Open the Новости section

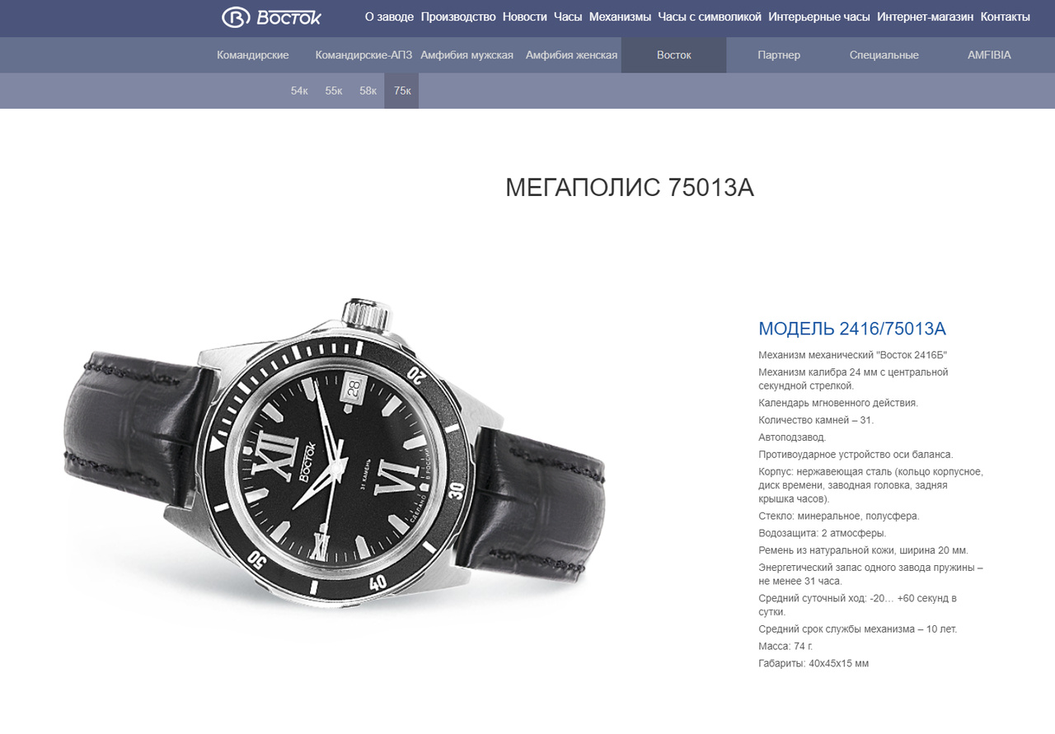[524, 16]
